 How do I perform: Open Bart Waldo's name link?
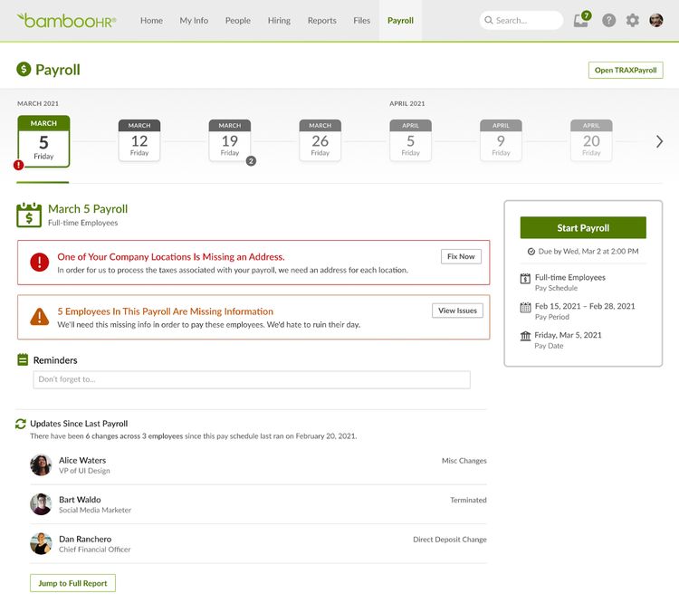pyautogui.click(x=80, y=500)
